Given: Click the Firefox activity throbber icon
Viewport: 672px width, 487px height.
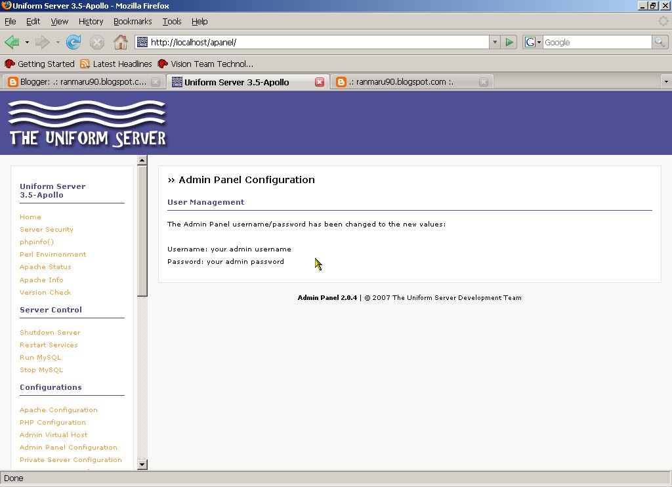Looking at the screenshot, I should [x=663, y=21].
